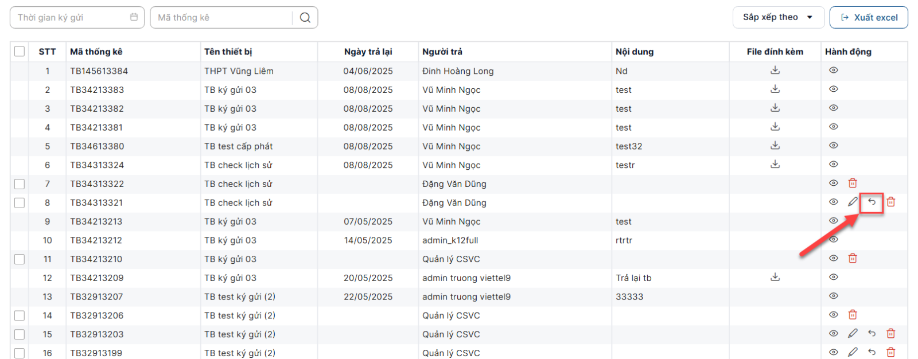
Task: Edit row 8 with pencil icon
Action: pyautogui.click(x=853, y=202)
